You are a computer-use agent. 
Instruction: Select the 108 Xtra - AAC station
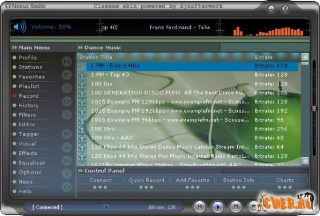pos(188,138)
